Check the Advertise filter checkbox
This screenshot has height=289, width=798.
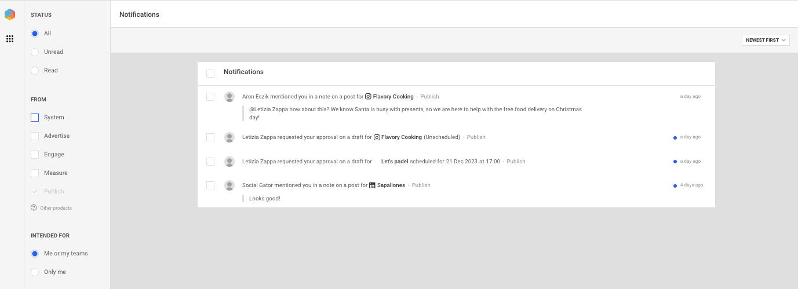tap(35, 136)
